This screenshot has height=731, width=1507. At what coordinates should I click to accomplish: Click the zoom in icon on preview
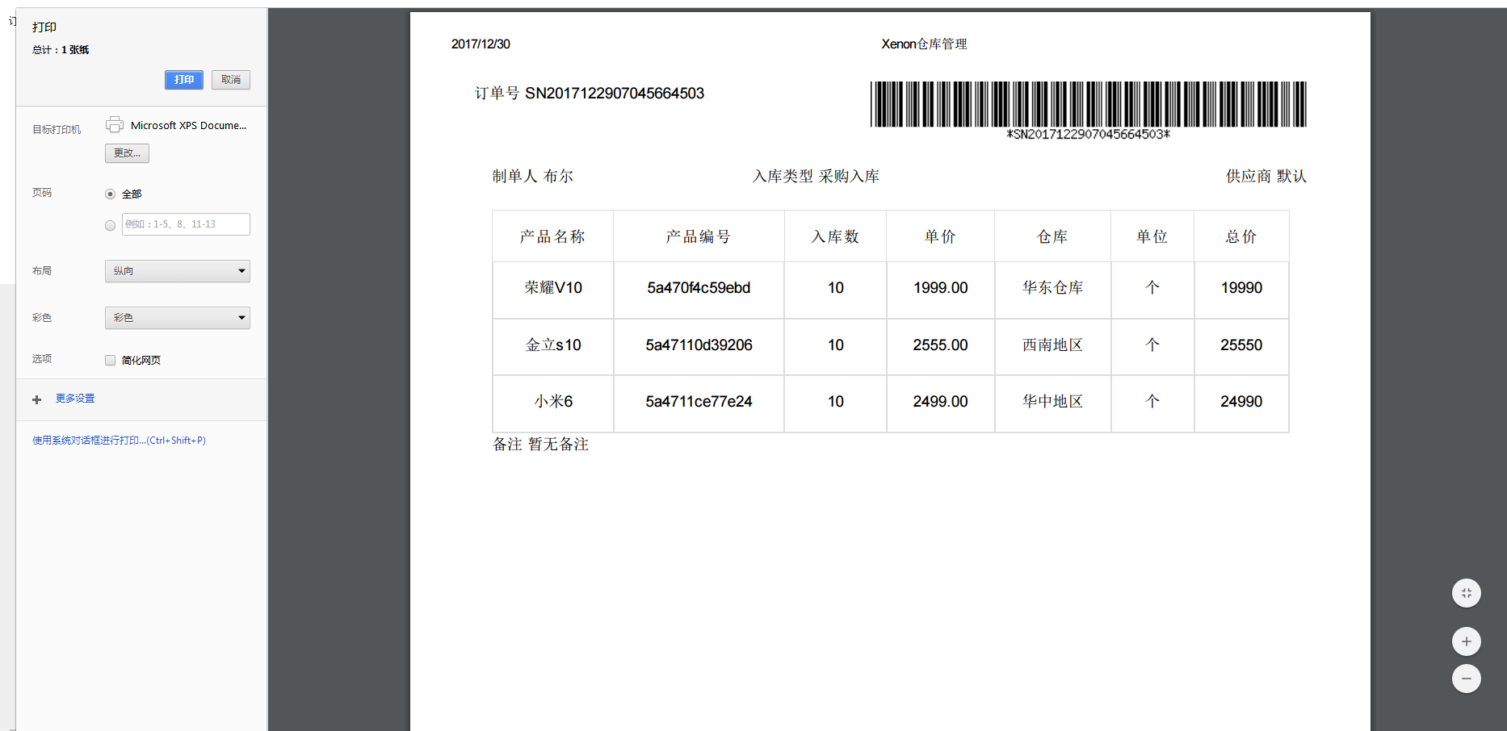(x=1467, y=641)
